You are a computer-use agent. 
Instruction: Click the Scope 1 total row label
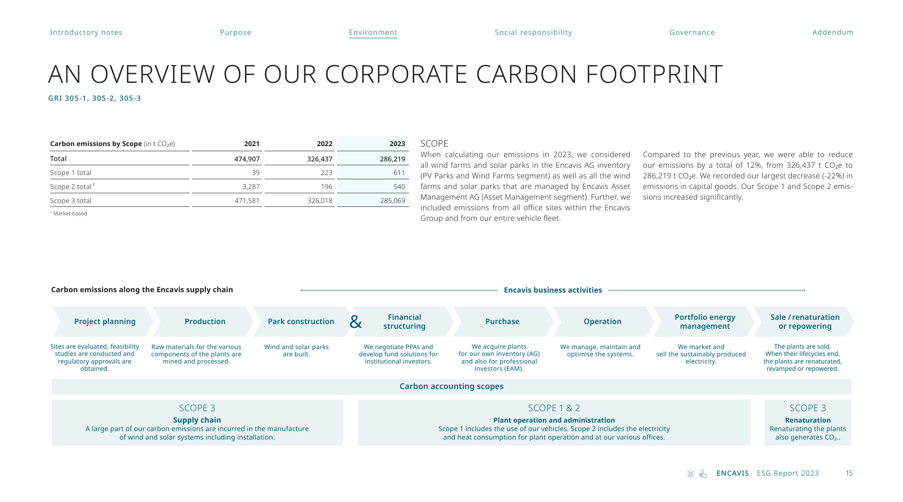[71, 172]
